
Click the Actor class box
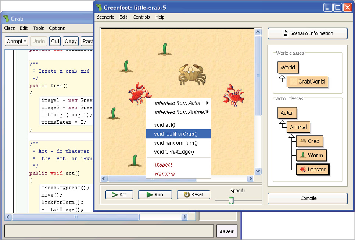tap(287, 113)
